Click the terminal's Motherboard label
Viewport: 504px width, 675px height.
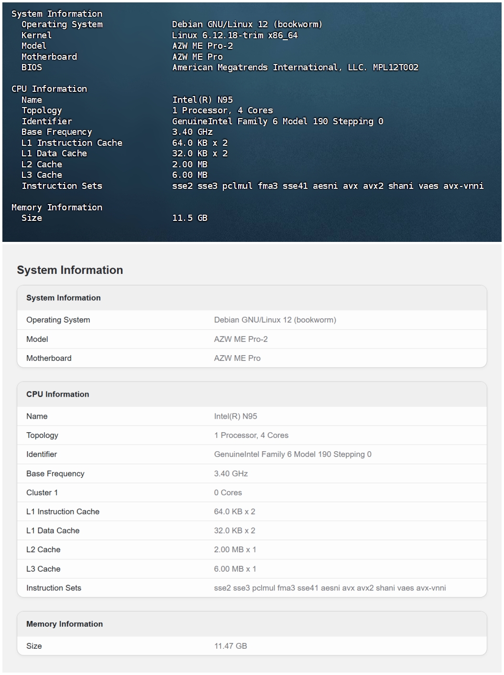coord(49,57)
